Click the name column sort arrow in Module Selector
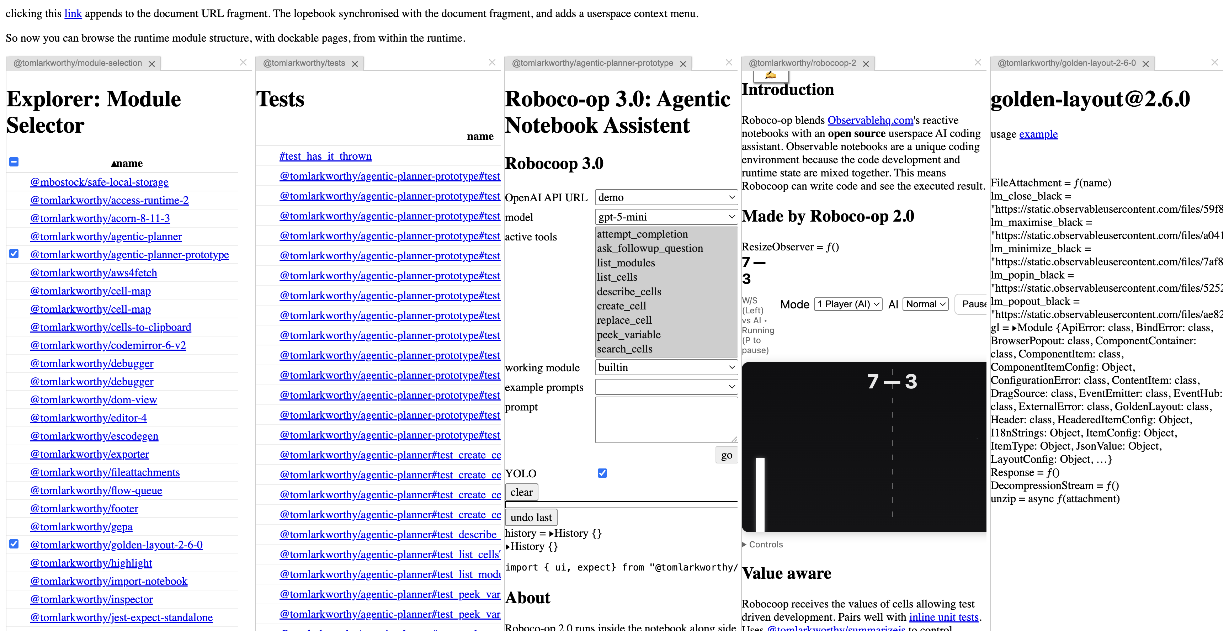This screenshot has height=631, width=1229. (114, 164)
